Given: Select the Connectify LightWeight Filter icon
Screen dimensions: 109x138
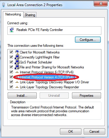Looking at the screenshot, I should pos(17,57).
